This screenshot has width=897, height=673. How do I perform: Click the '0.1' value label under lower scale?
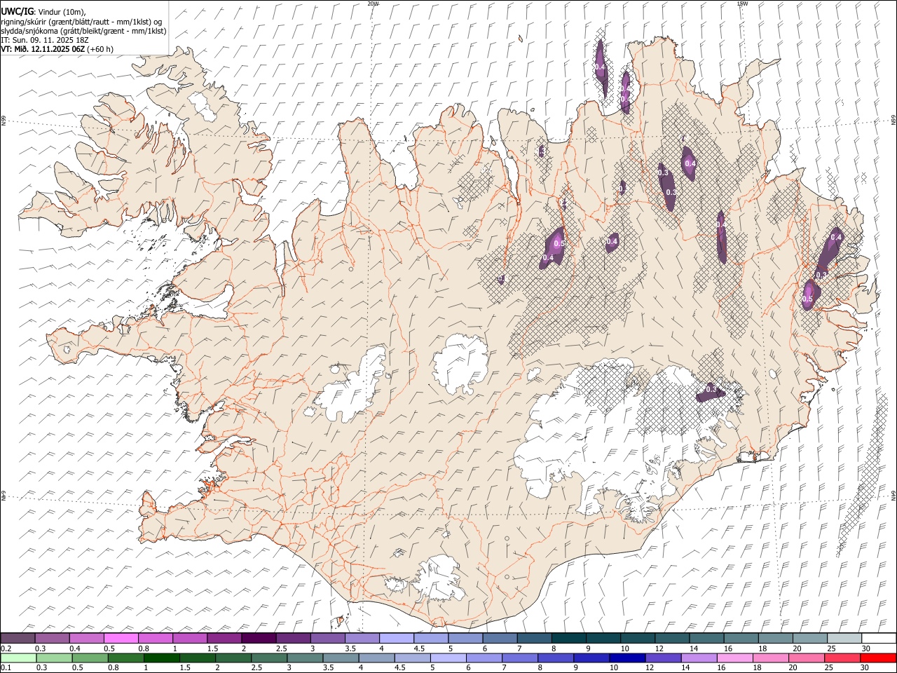pos(6,668)
